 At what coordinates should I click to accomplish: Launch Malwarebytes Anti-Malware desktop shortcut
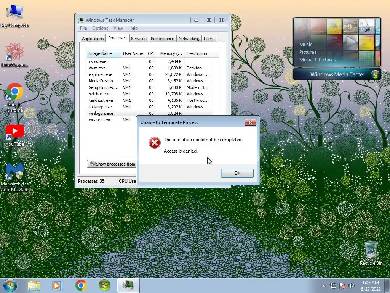click(x=15, y=177)
